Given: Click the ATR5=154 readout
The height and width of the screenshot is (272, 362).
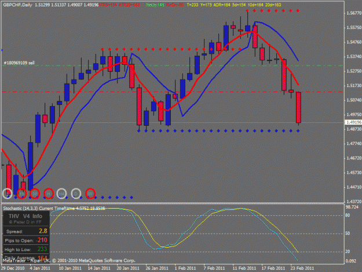Looking at the screenshot, I should [x=108, y=5].
